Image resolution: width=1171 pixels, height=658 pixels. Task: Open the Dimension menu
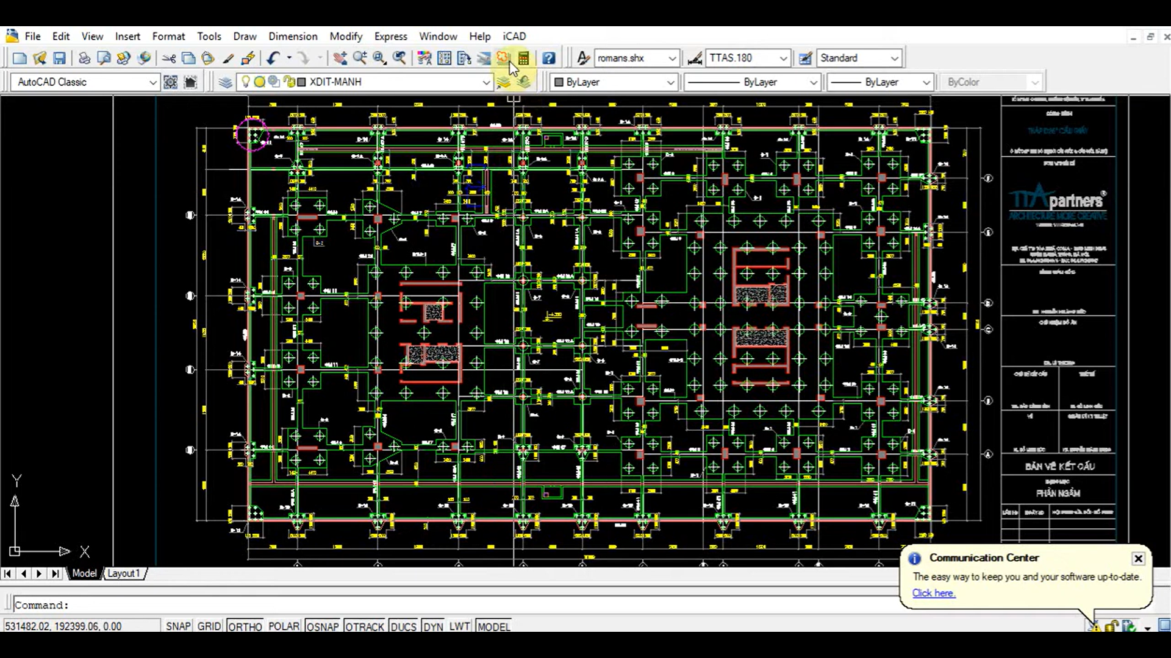pos(293,36)
